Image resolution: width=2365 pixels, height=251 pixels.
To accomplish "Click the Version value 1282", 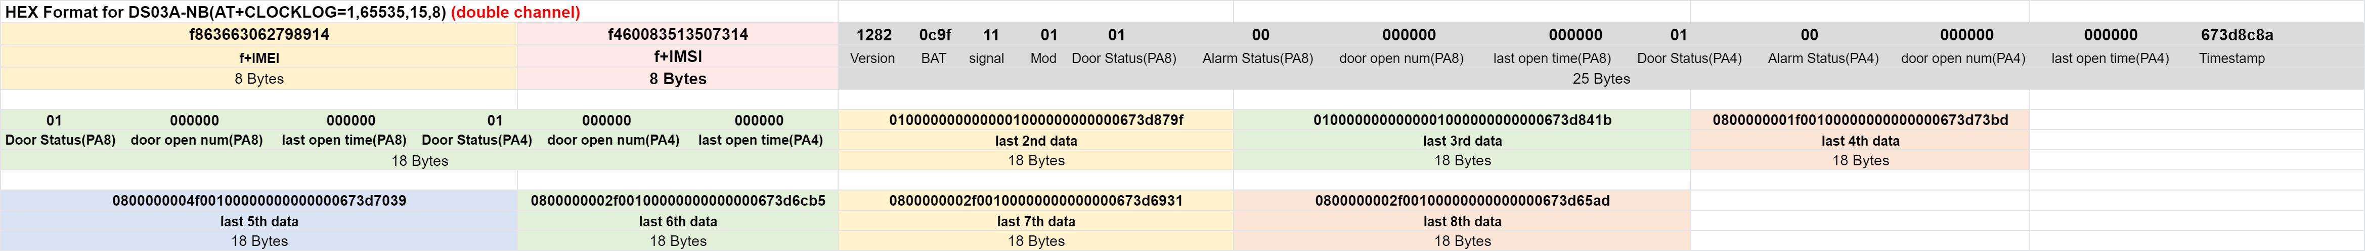I will tap(873, 35).
